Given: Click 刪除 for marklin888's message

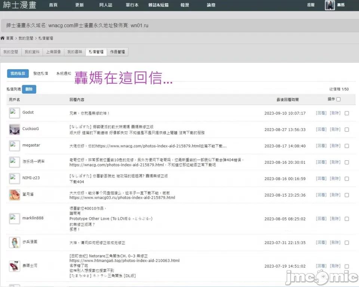Looking at the screenshot, I should pos(335,219).
